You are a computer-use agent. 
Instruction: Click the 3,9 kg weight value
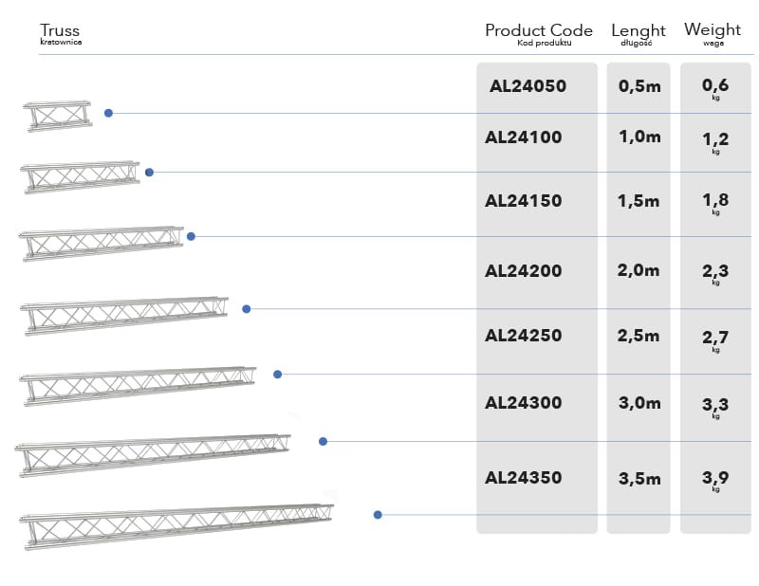(714, 478)
